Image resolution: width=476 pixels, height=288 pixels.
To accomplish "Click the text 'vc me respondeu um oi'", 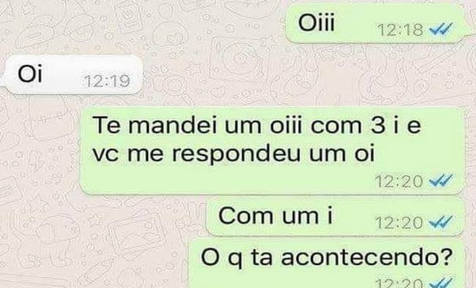I will coord(234,153).
